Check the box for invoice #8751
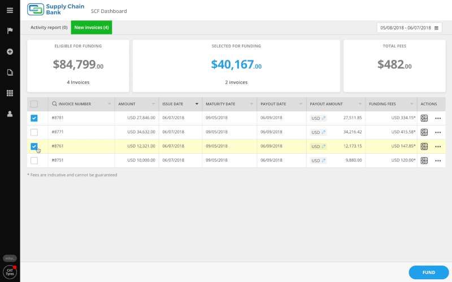This screenshot has width=452, height=282. click(34, 160)
